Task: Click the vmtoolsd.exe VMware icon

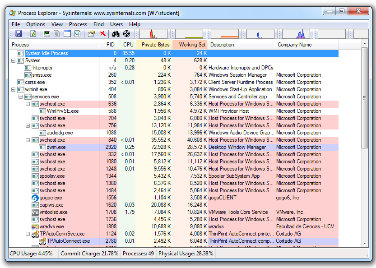Action: [35, 212]
